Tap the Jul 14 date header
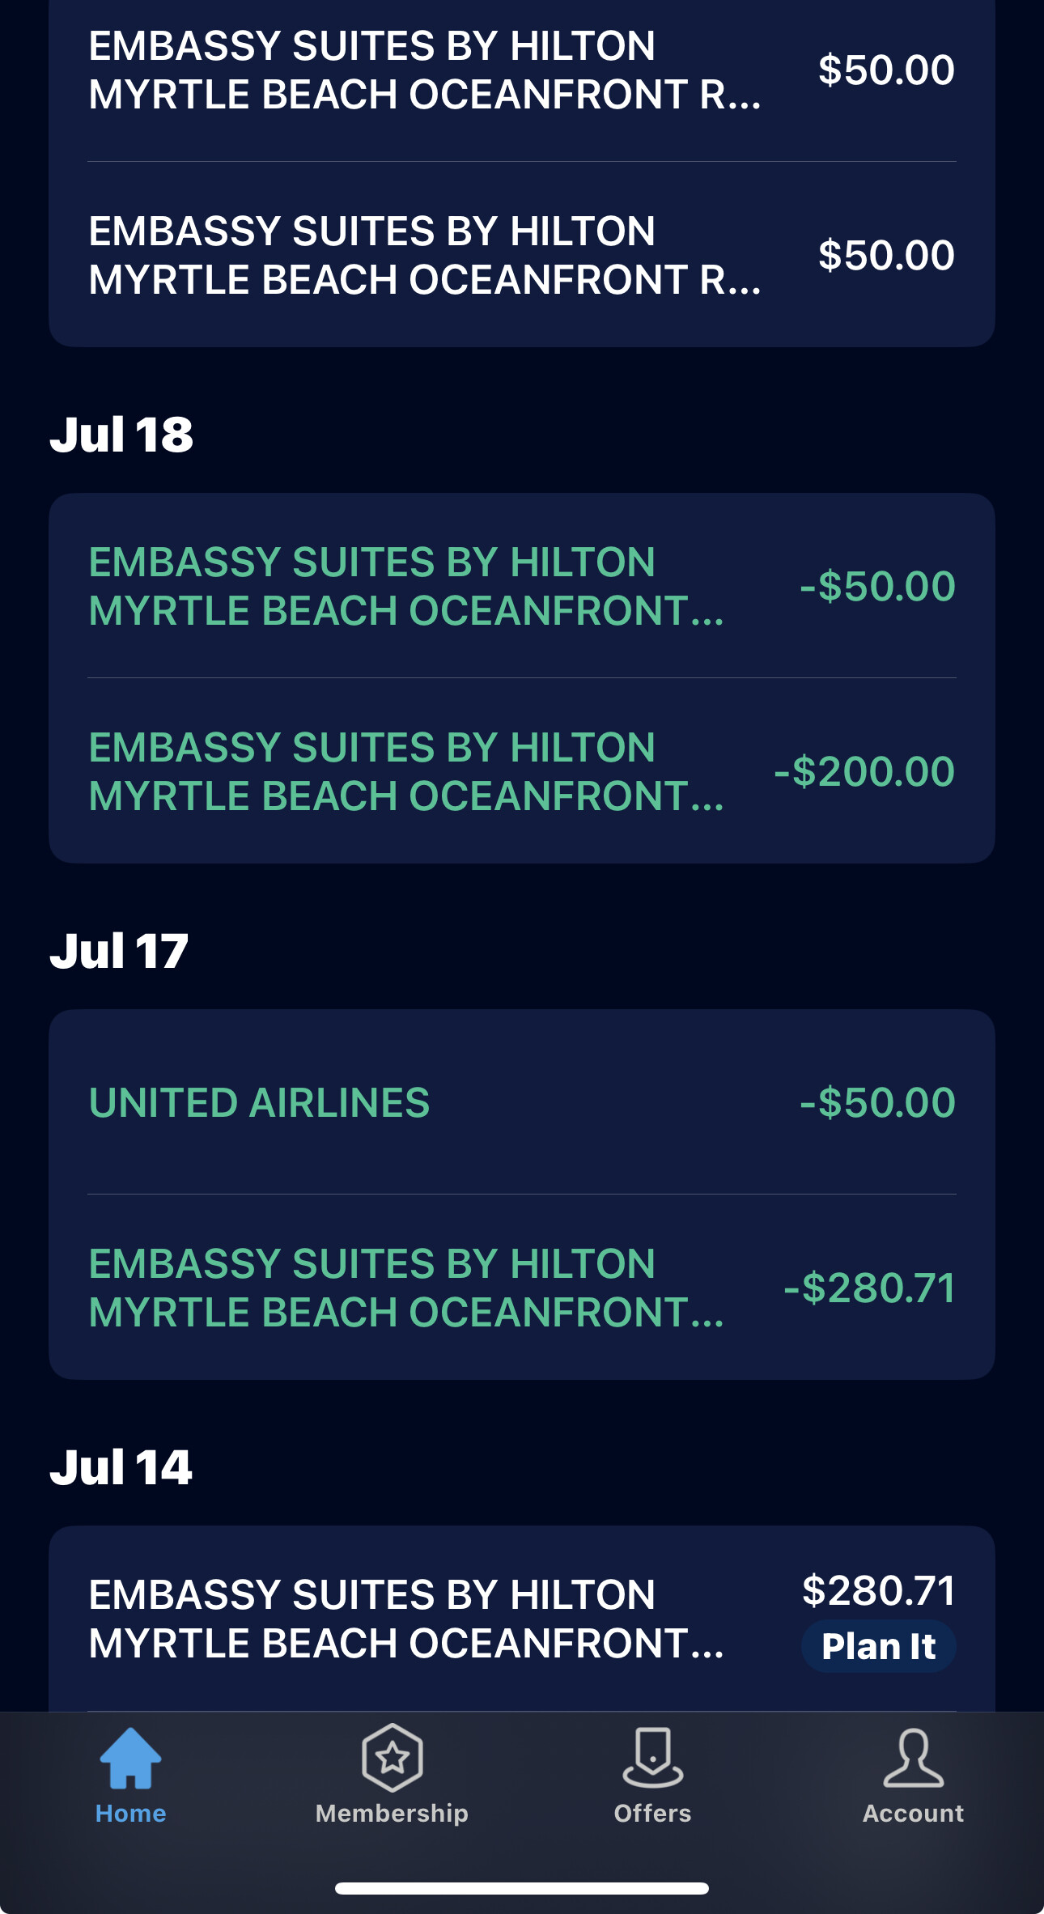The width and height of the screenshot is (1044, 1914). pyautogui.click(x=121, y=1467)
